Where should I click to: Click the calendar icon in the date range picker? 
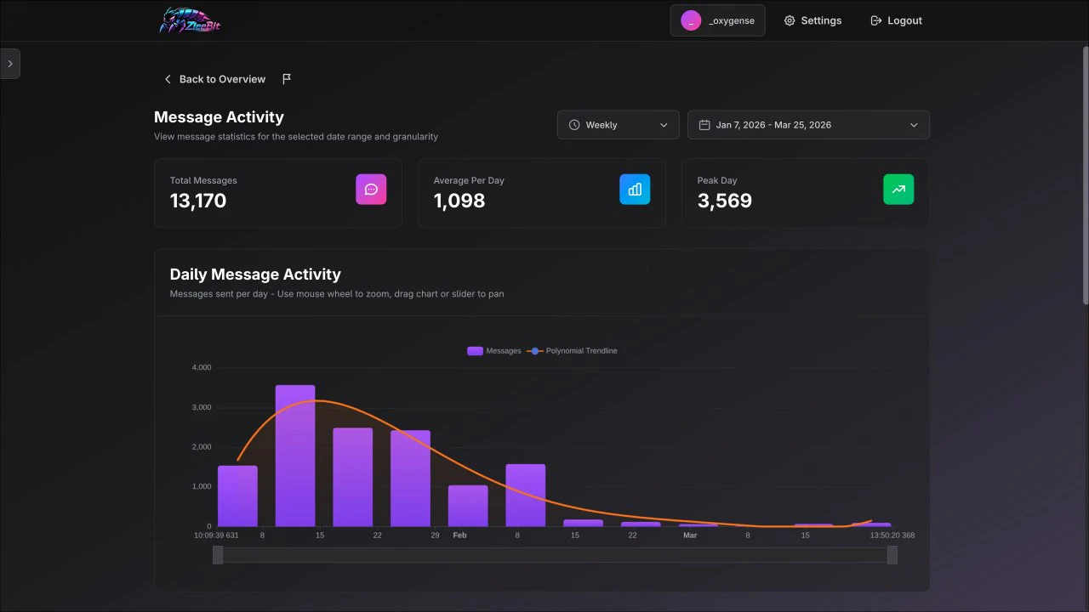coord(704,124)
